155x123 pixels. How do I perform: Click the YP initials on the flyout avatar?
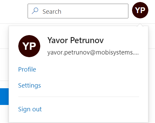coord(29,46)
